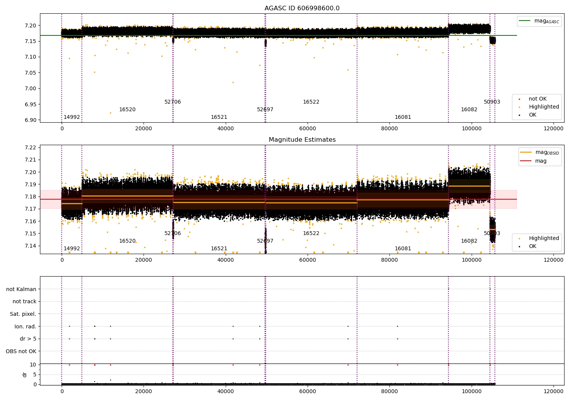Image resolution: width=571 pixels, height=400 pixels.
Task: Click OBSID label 16521 in the AGASC plot
Action: coord(219,117)
